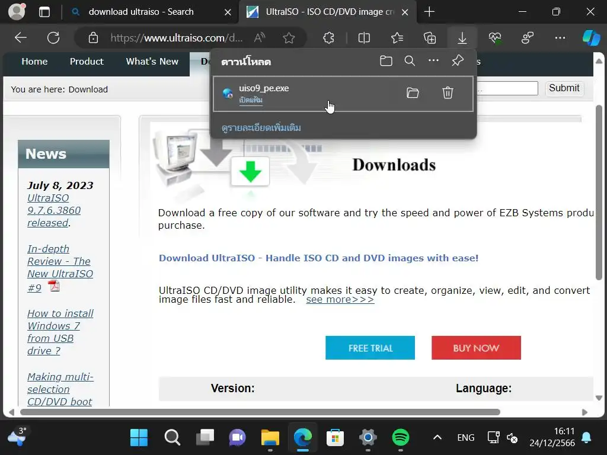Pin the downloads panel
The width and height of the screenshot is (607, 455).
[458, 60]
